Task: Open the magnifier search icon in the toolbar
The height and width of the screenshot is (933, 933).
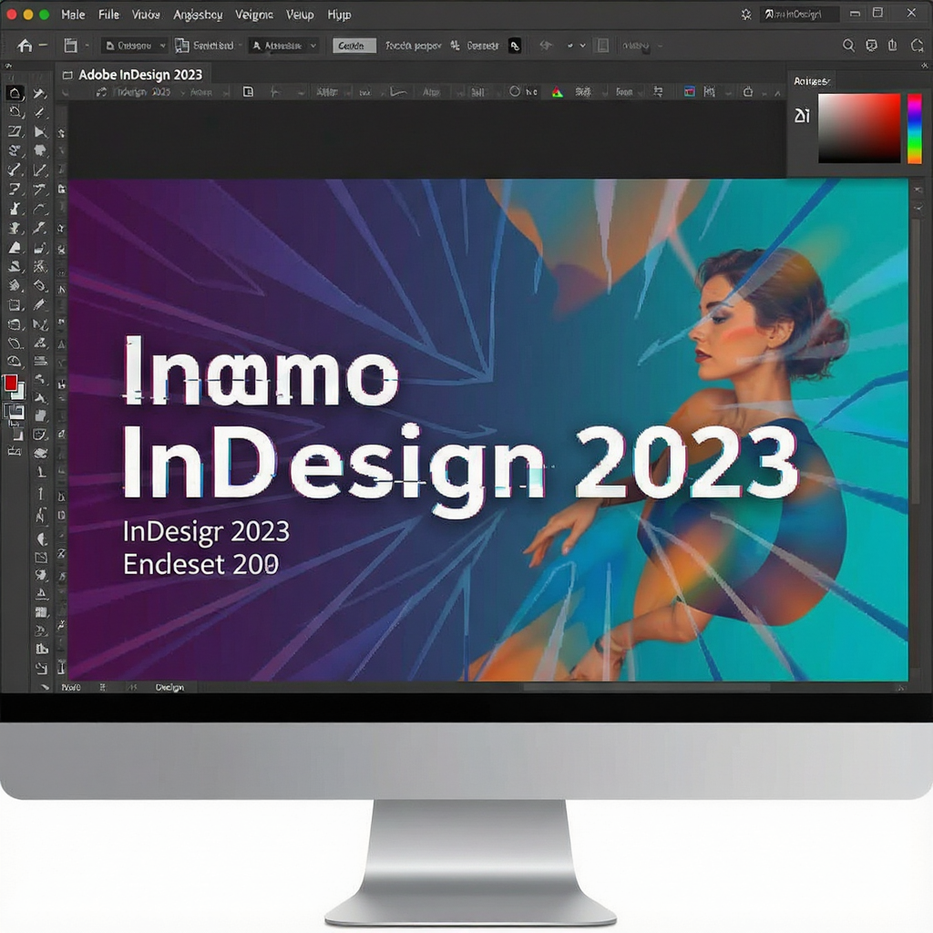Action: pyautogui.click(x=848, y=46)
